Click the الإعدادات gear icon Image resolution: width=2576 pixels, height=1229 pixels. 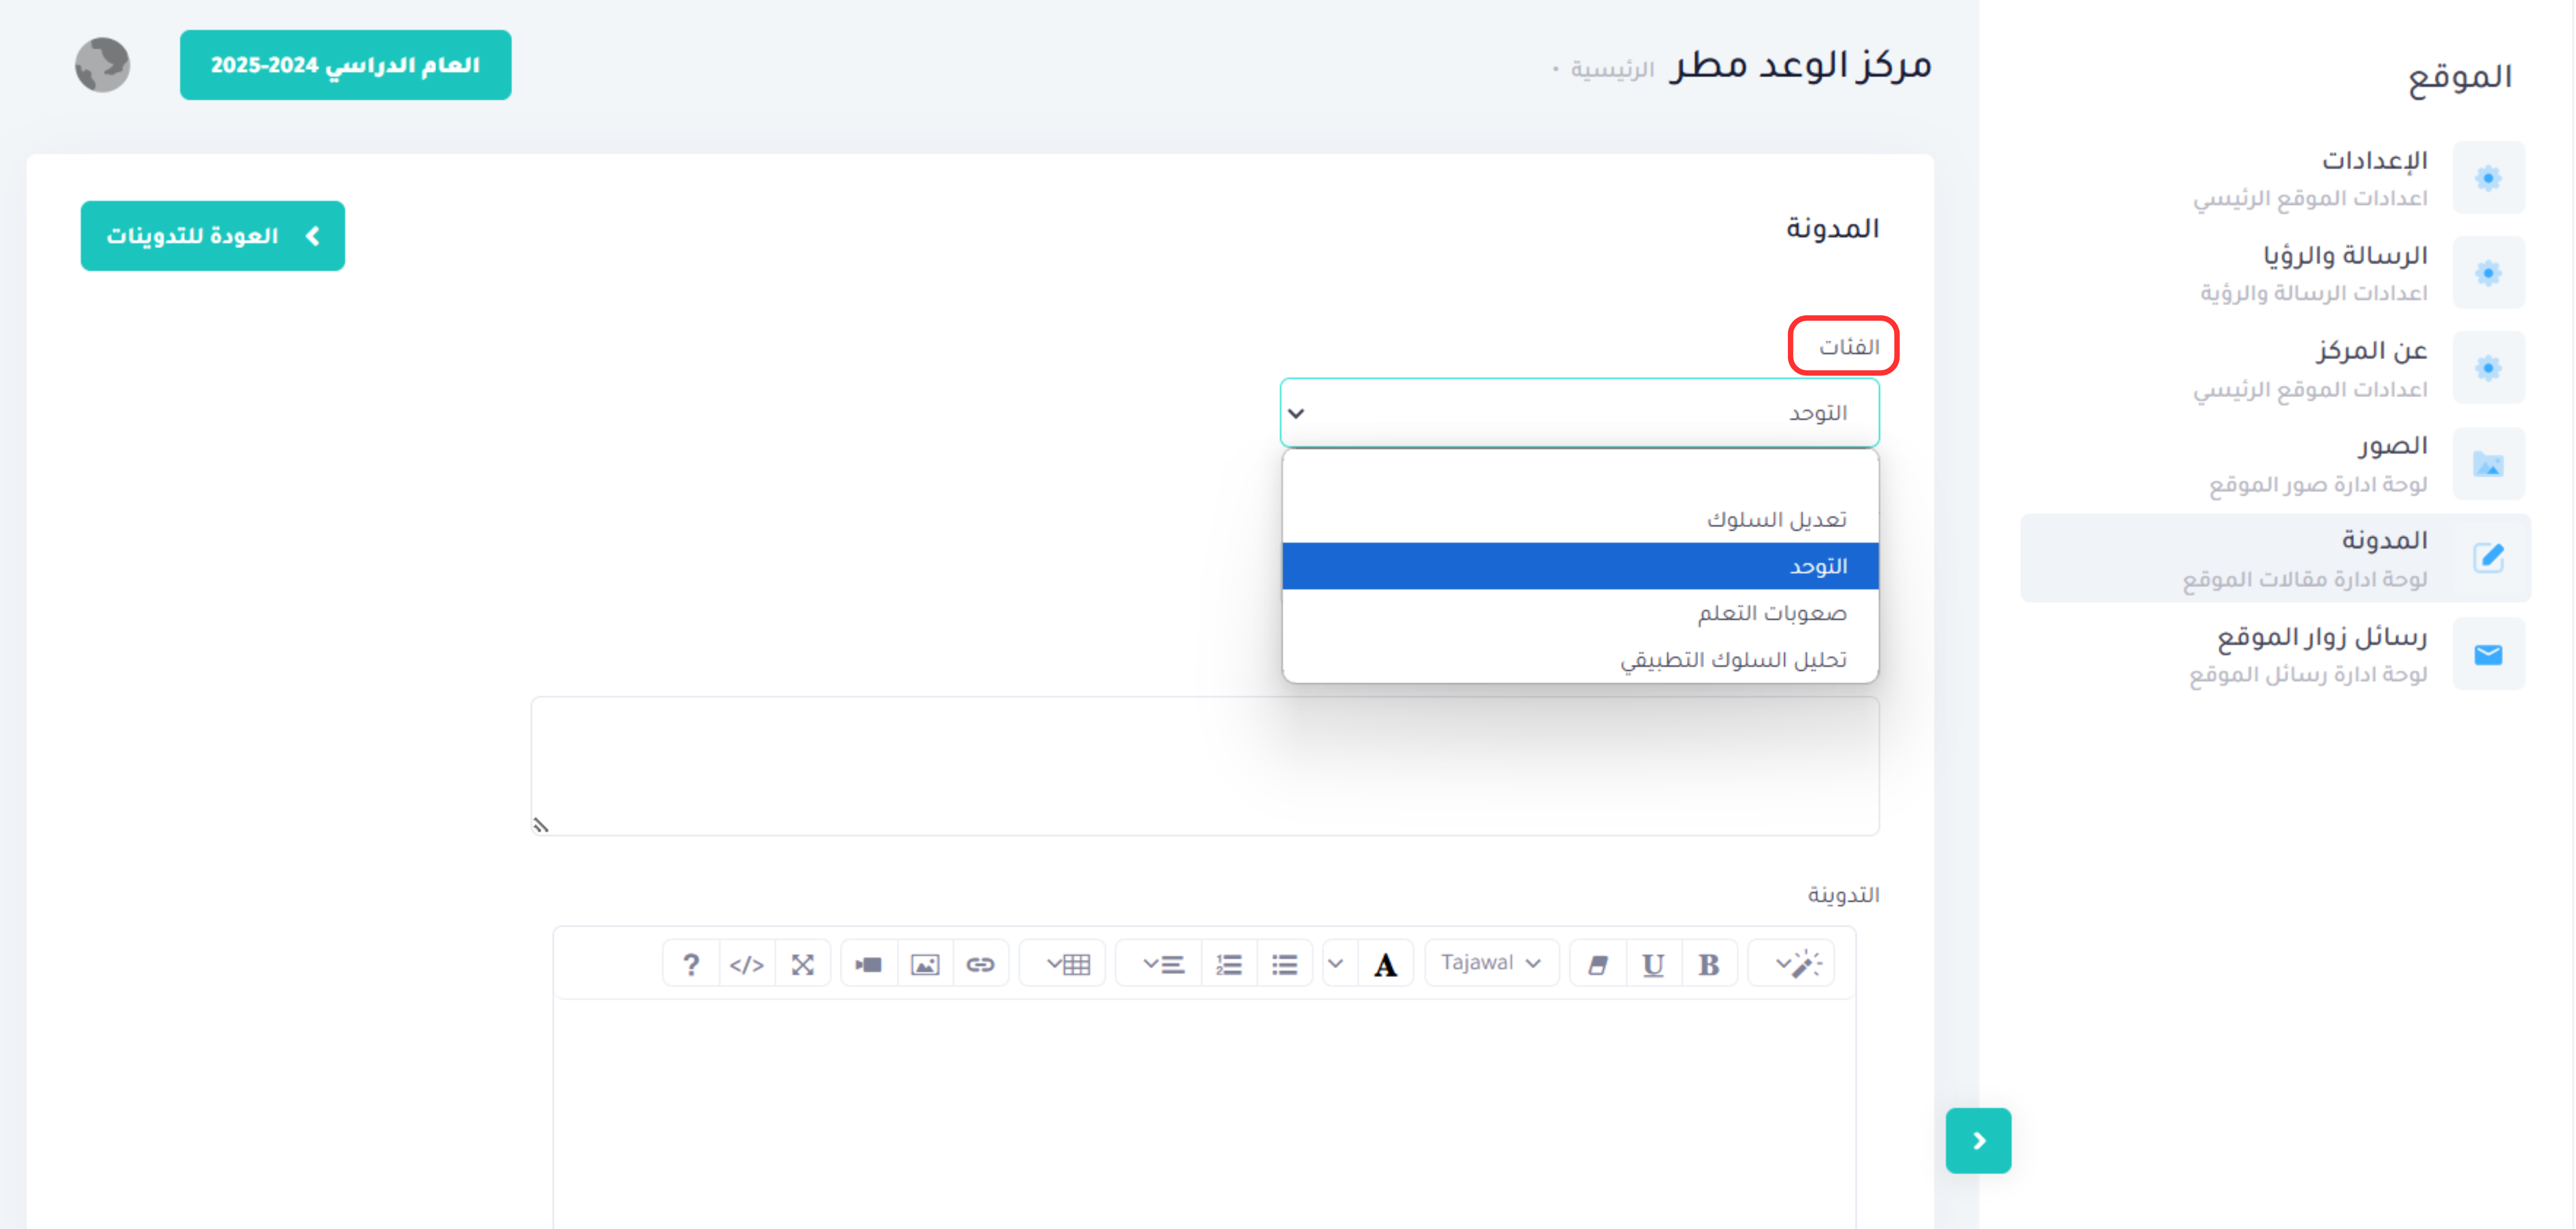pos(2488,178)
